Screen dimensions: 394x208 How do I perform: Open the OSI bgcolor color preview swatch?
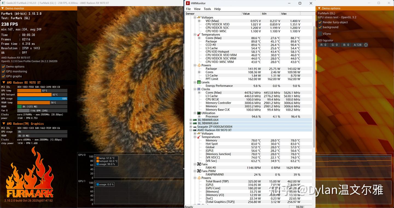366,45
